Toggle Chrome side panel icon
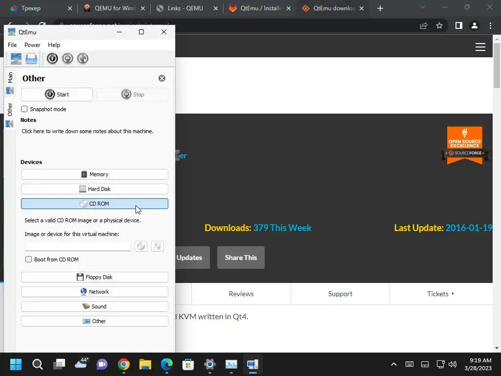This screenshot has height=376, width=501. click(459, 25)
